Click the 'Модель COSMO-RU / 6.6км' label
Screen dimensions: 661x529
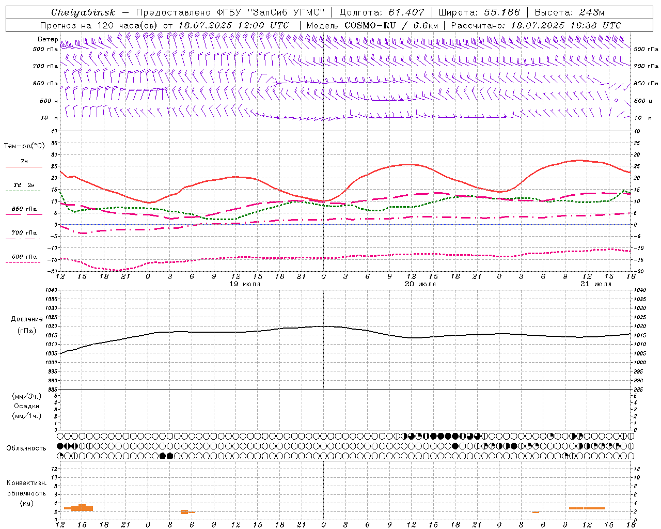pos(372,25)
